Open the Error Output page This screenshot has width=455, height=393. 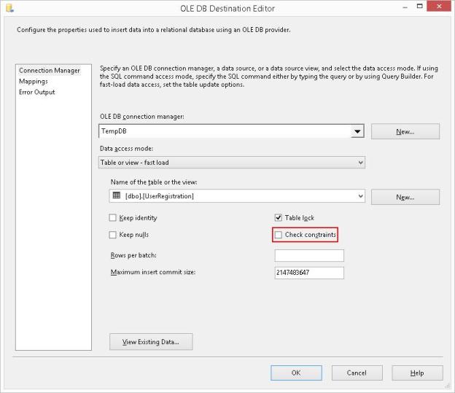(x=37, y=92)
